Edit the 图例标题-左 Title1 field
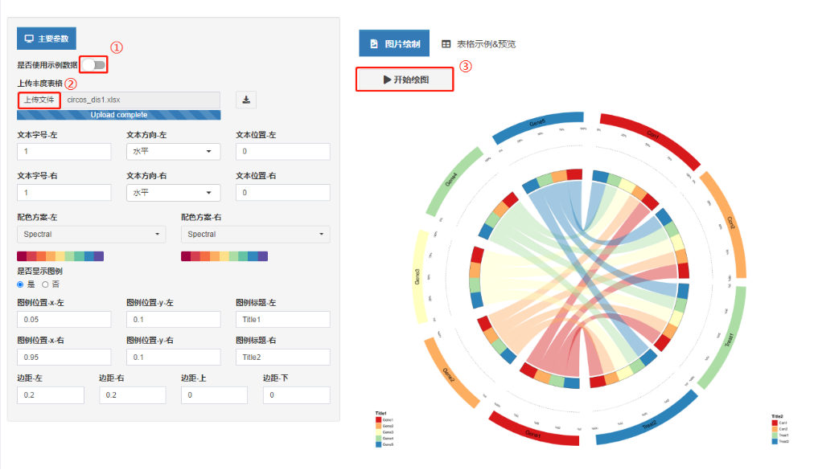This screenshot has width=814, height=470. click(282, 319)
